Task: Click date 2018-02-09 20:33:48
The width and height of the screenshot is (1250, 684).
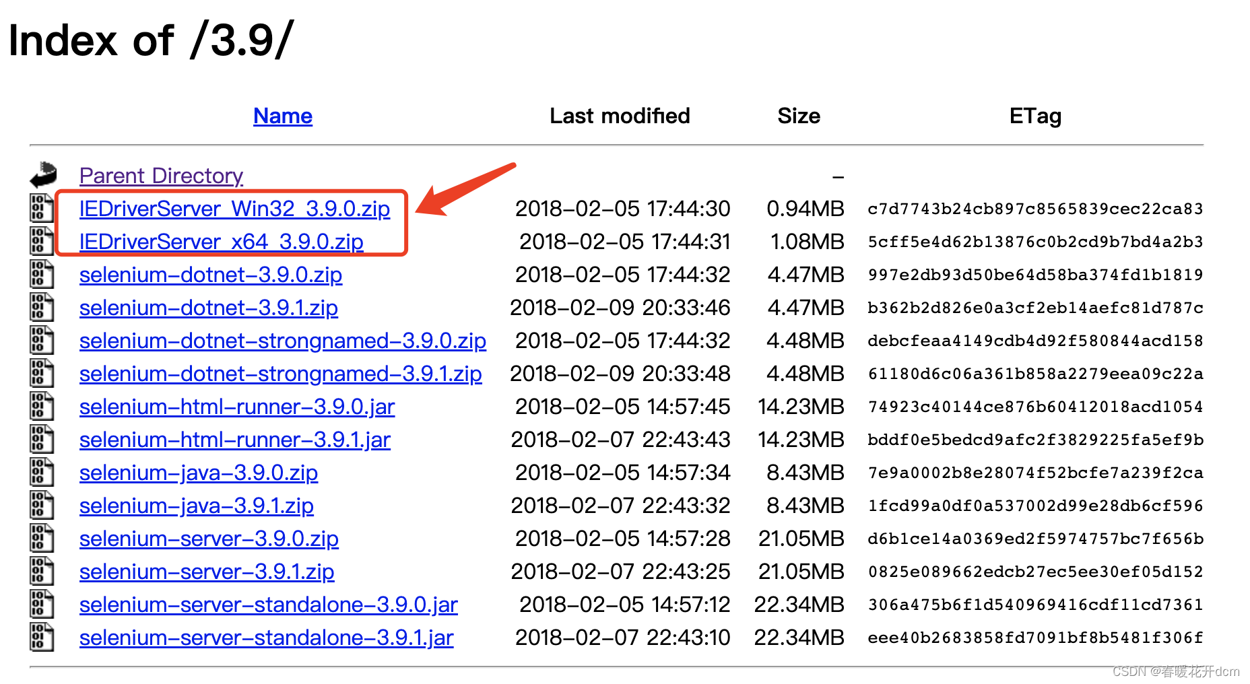Action: tap(620, 374)
